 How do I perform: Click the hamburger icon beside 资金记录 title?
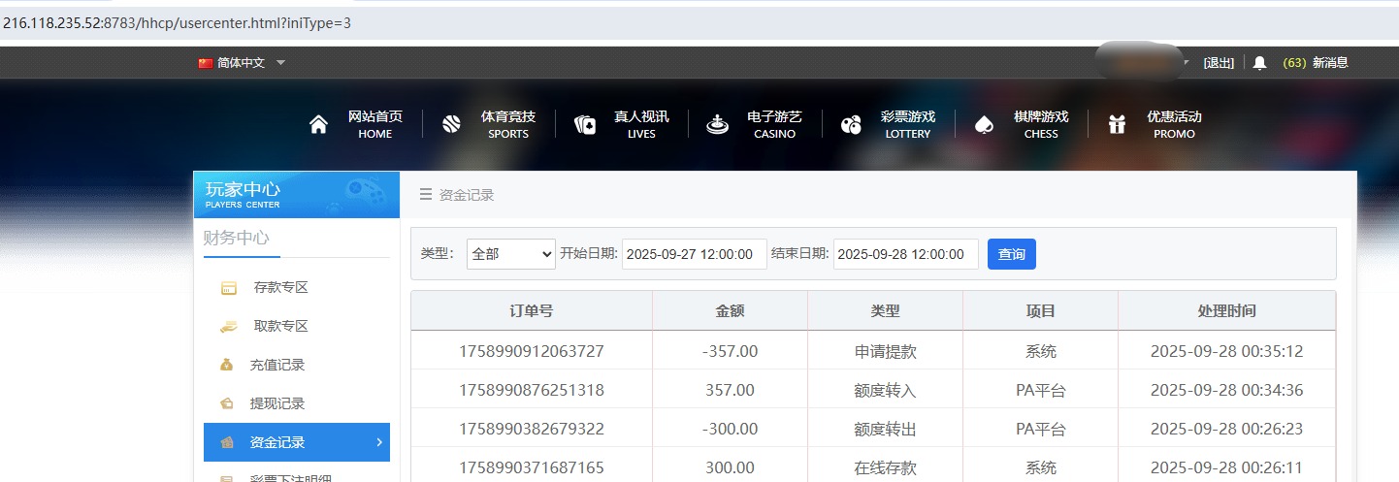425,195
